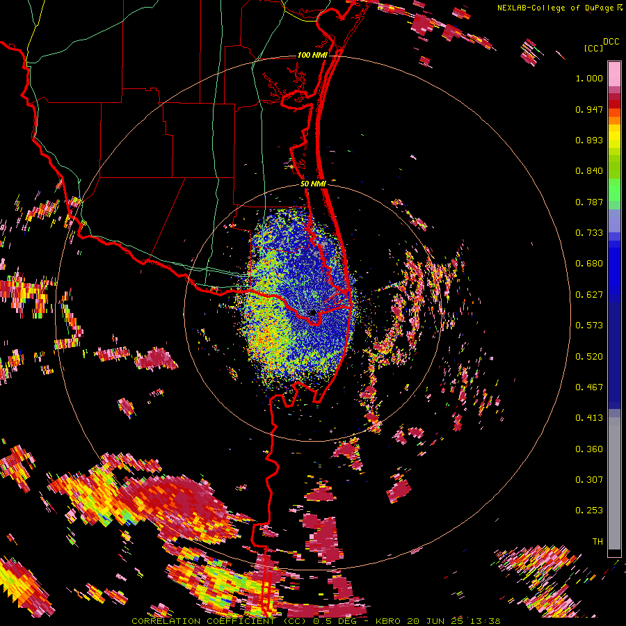The width and height of the screenshot is (626, 626).
Task: Click the DCC label above color scale
Action: [611, 42]
